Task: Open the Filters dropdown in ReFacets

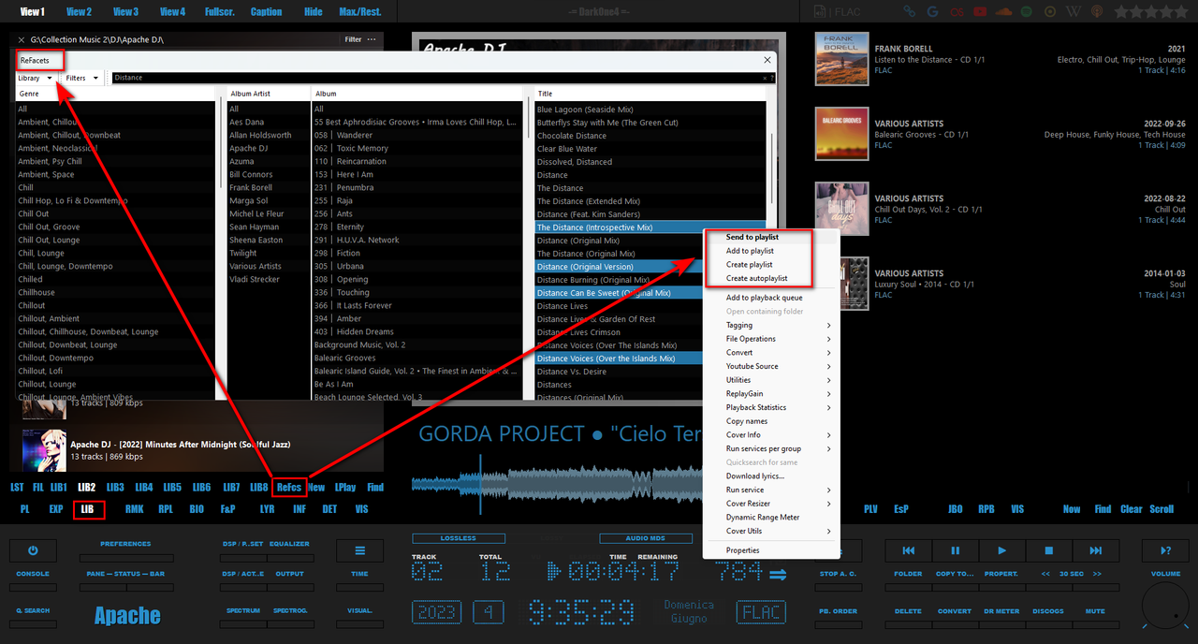Action: point(82,78)
